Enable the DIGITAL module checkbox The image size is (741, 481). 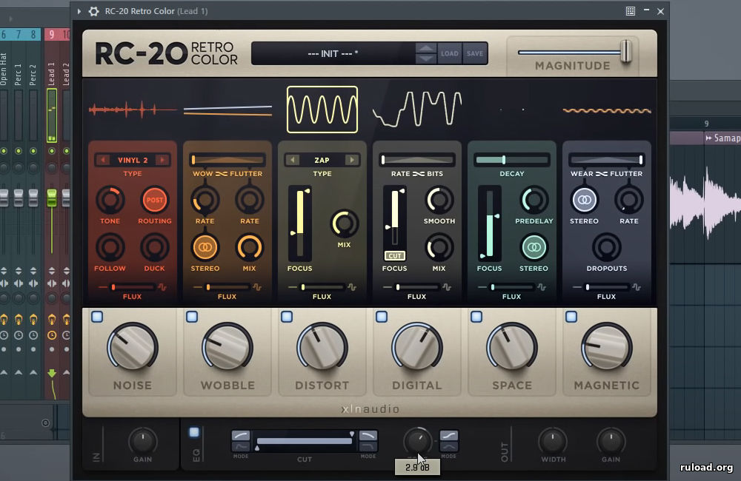pos(382,317)
